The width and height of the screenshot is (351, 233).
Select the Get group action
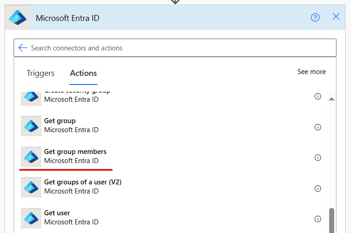(x=171, y=126)
